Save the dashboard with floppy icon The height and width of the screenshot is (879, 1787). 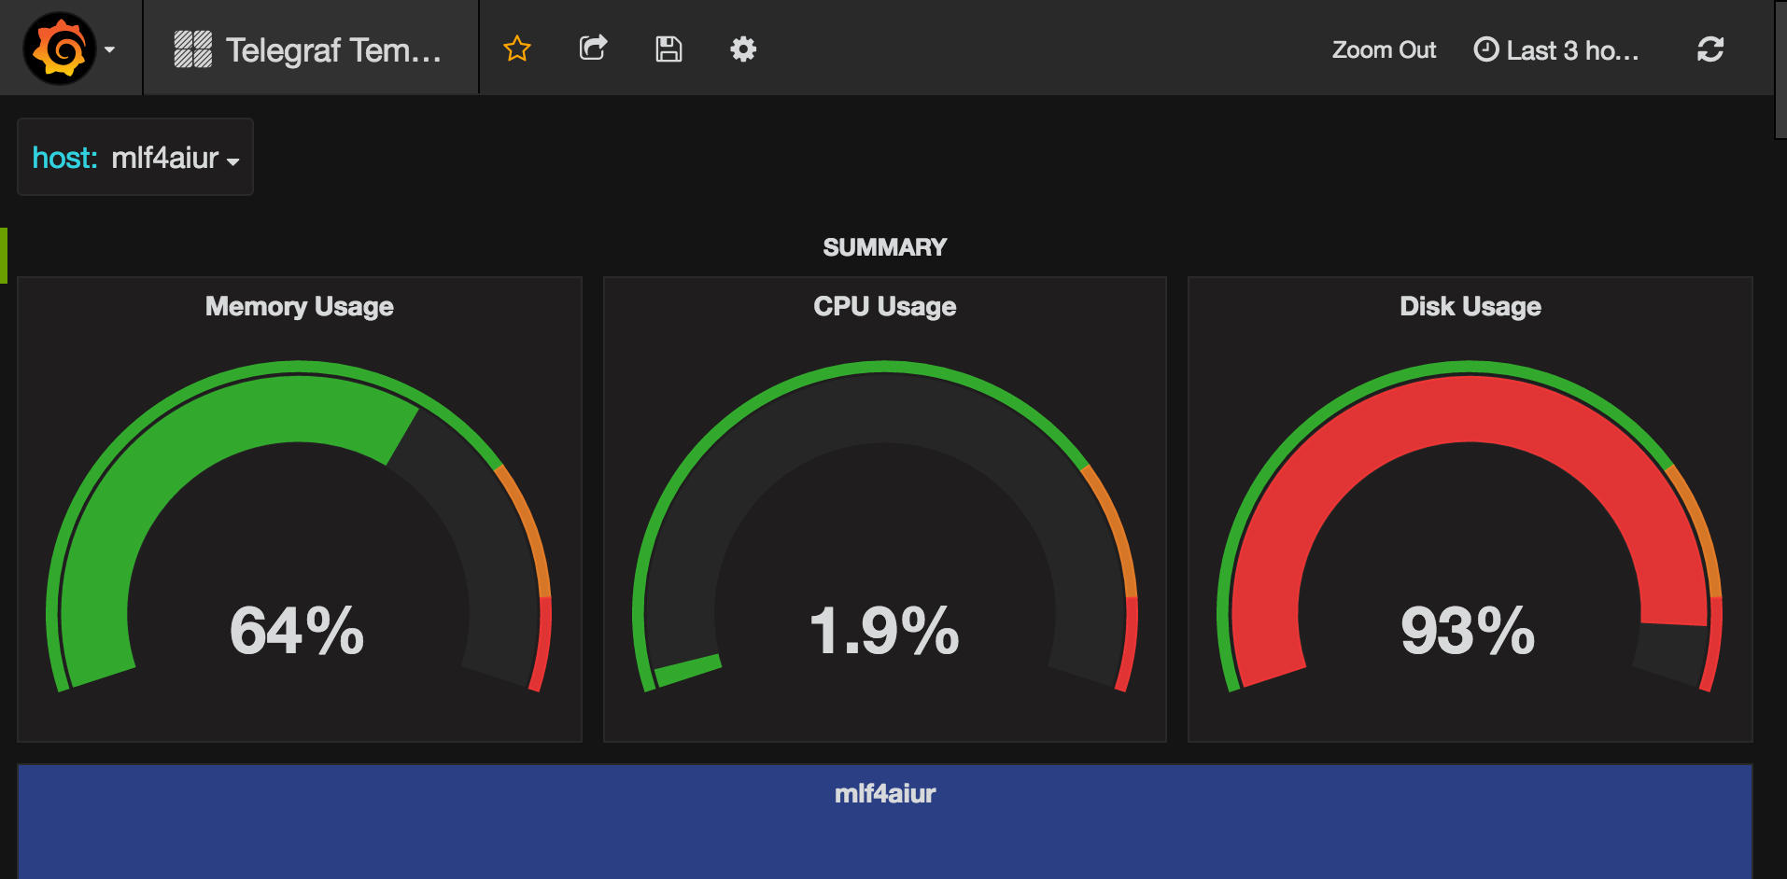pyautogui.click(x=668, y=49)
